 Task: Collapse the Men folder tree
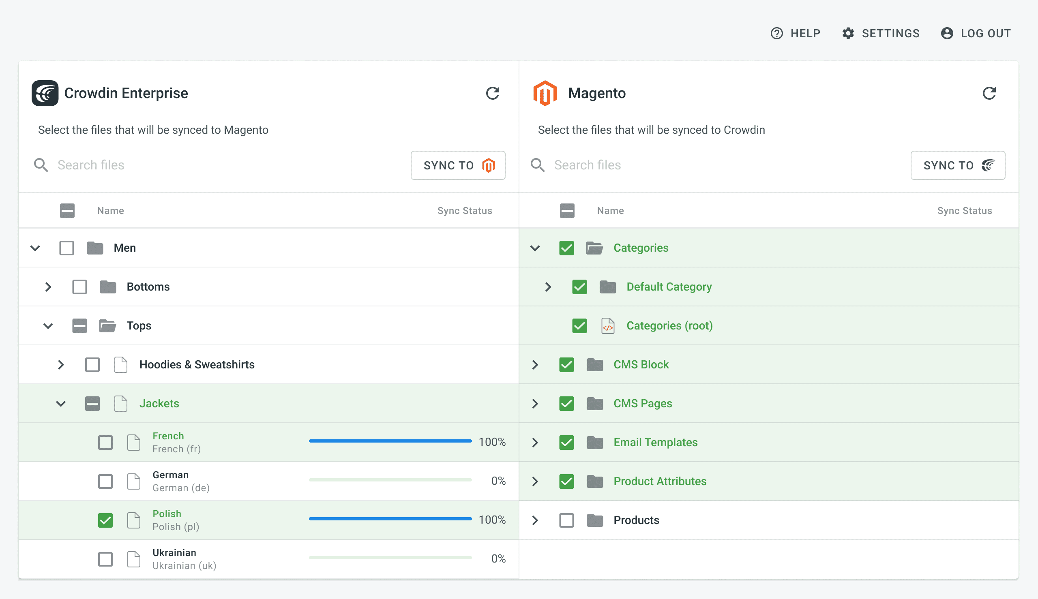pos(35,248)
